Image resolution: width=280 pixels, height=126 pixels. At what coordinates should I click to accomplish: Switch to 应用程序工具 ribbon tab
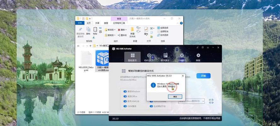tap(119, 23)
